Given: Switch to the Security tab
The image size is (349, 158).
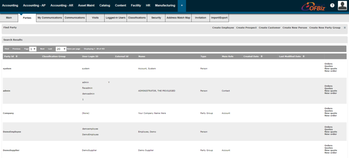Looking at the screenshot, I should (x=156, y=18).
